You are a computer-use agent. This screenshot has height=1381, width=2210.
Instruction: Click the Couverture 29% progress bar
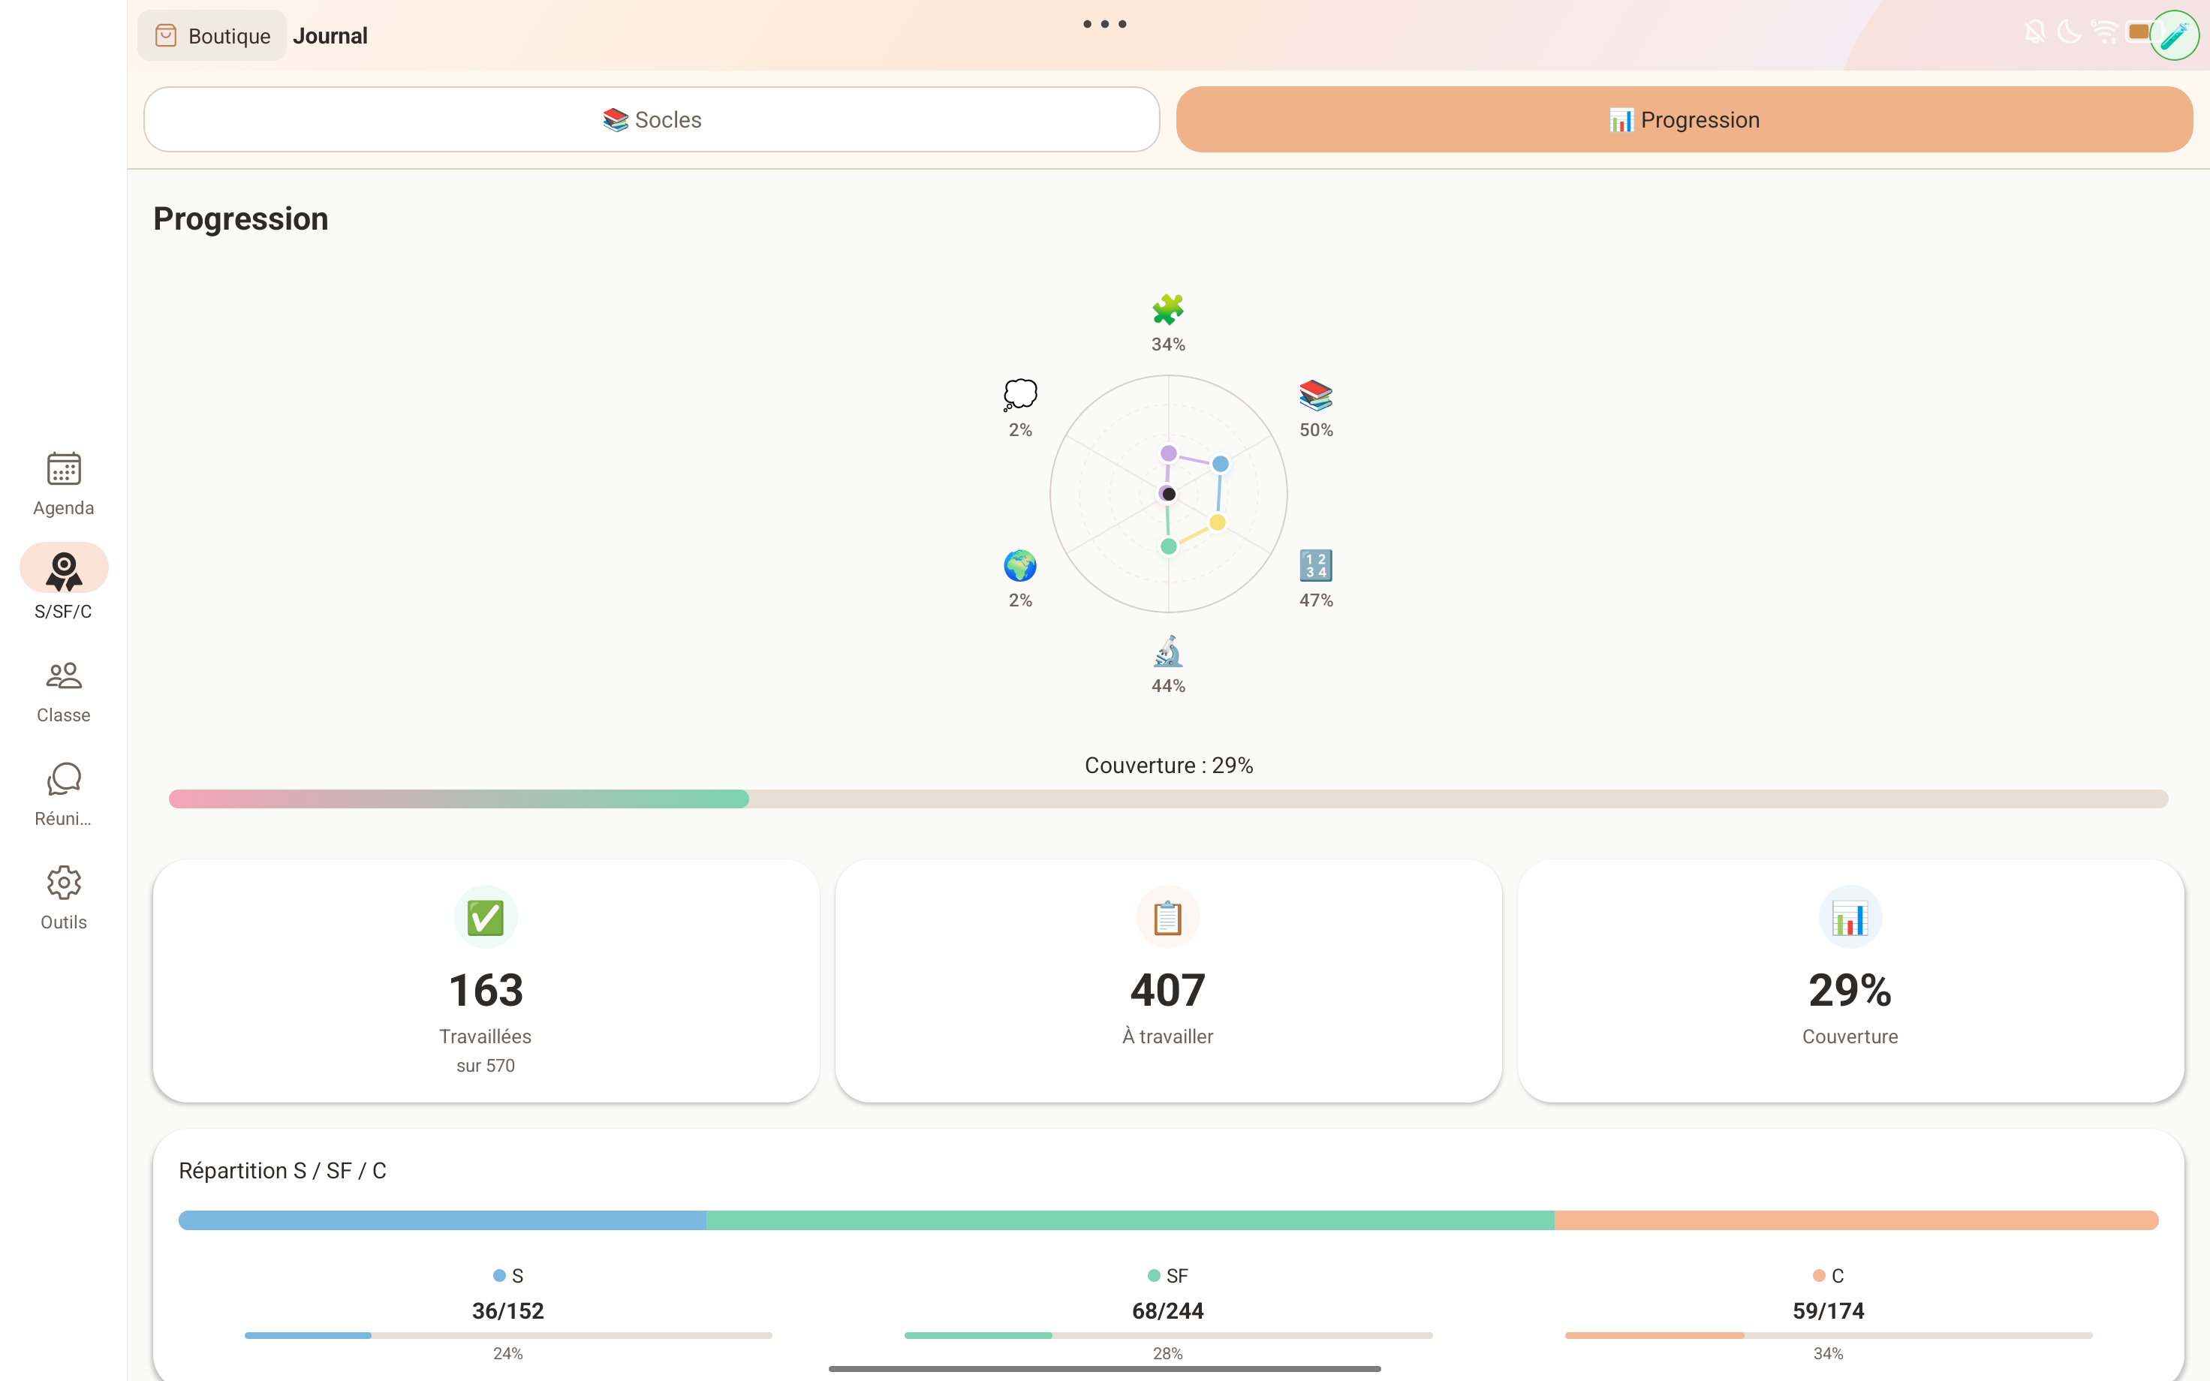[1168, 799]
